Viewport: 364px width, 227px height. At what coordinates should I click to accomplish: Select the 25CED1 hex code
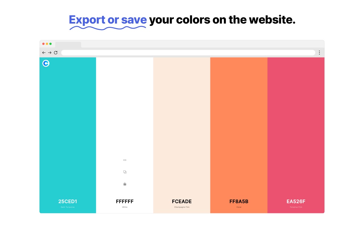click(68, 201)
